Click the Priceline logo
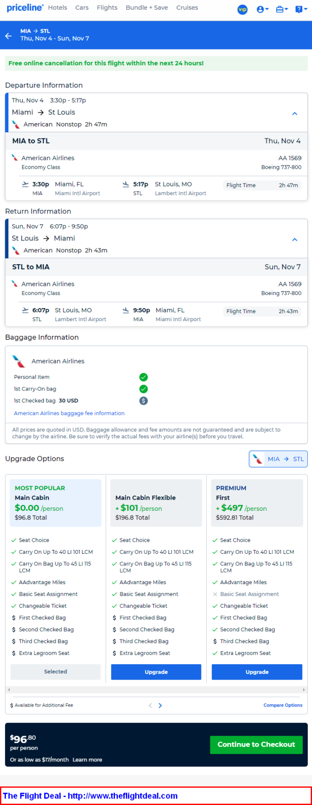 (x=25, y=8)
